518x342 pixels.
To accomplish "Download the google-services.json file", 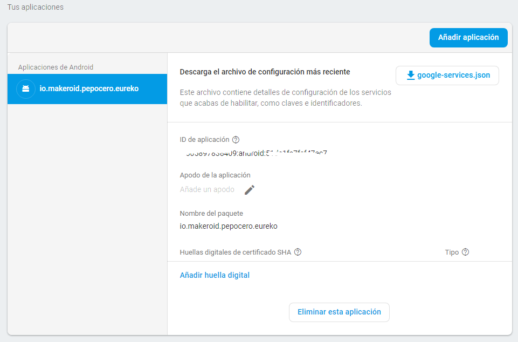I will coord(447,76).
